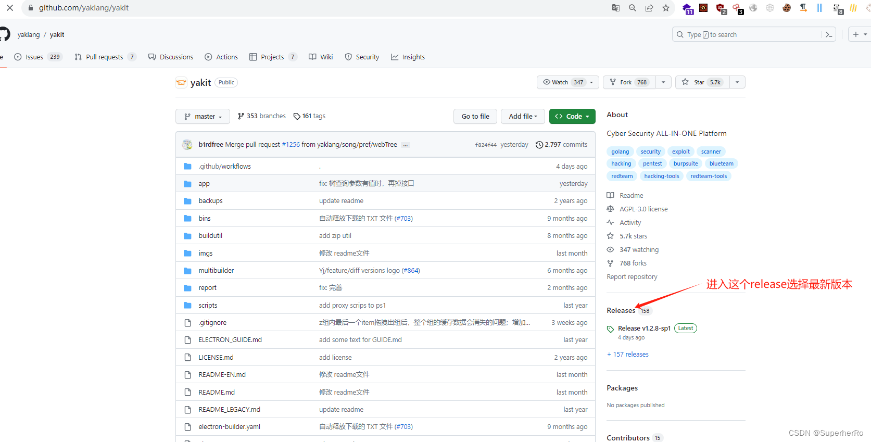Open the Contributors section heading
This screenshot has width=871, height=442.
coord(628,438)
